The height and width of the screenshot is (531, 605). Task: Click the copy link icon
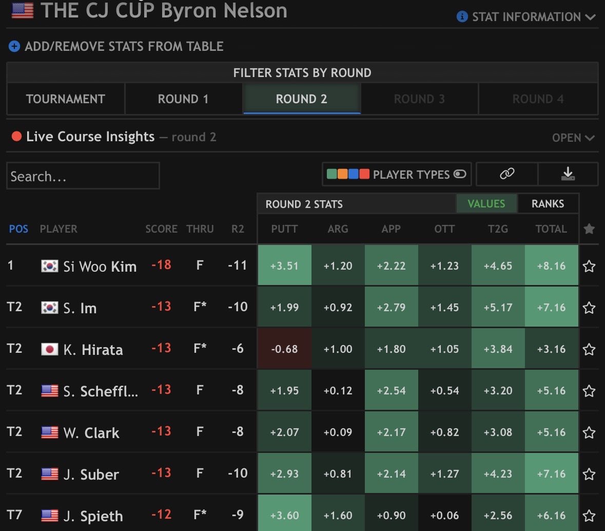(x=506, y=174)
